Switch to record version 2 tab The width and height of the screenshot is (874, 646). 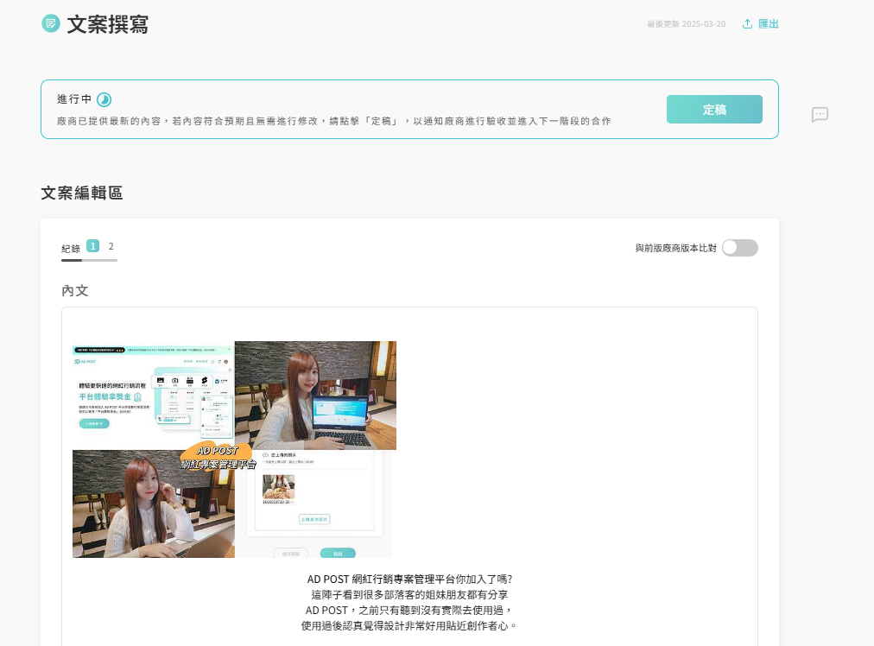coord(111,246)
